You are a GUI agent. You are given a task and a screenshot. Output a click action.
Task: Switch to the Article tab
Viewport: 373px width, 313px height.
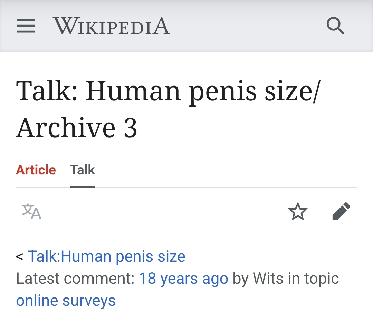pos(36,170)
